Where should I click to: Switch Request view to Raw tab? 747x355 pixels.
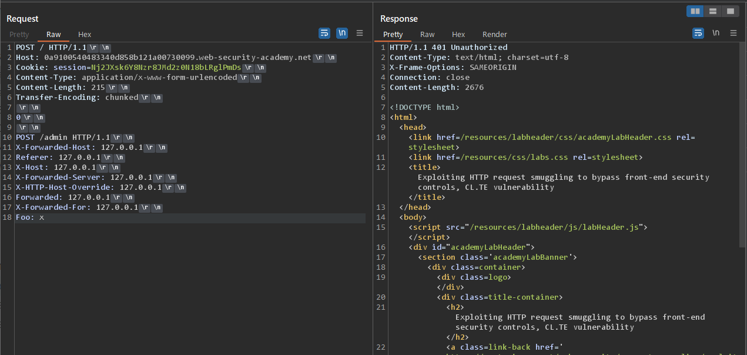(53, 35)
